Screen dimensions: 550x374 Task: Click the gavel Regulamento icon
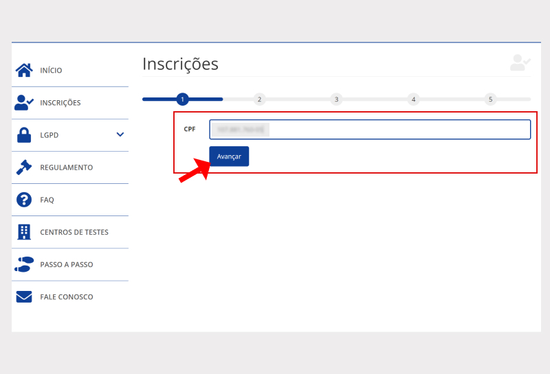[x=24, y=167]
